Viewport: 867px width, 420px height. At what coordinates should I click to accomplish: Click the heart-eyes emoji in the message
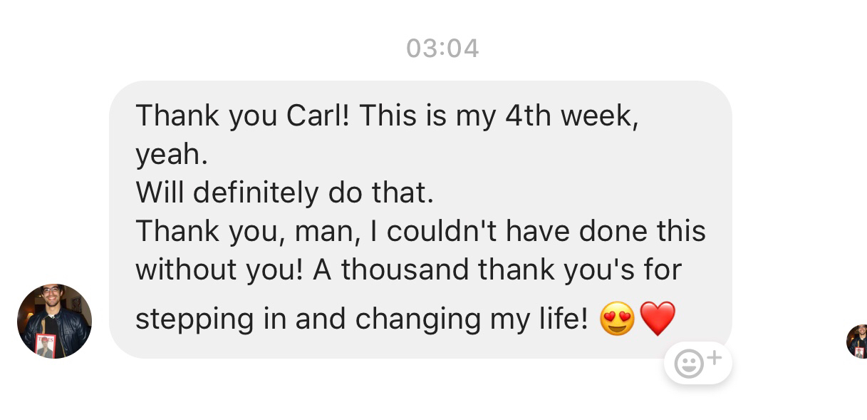coord(617,319)
